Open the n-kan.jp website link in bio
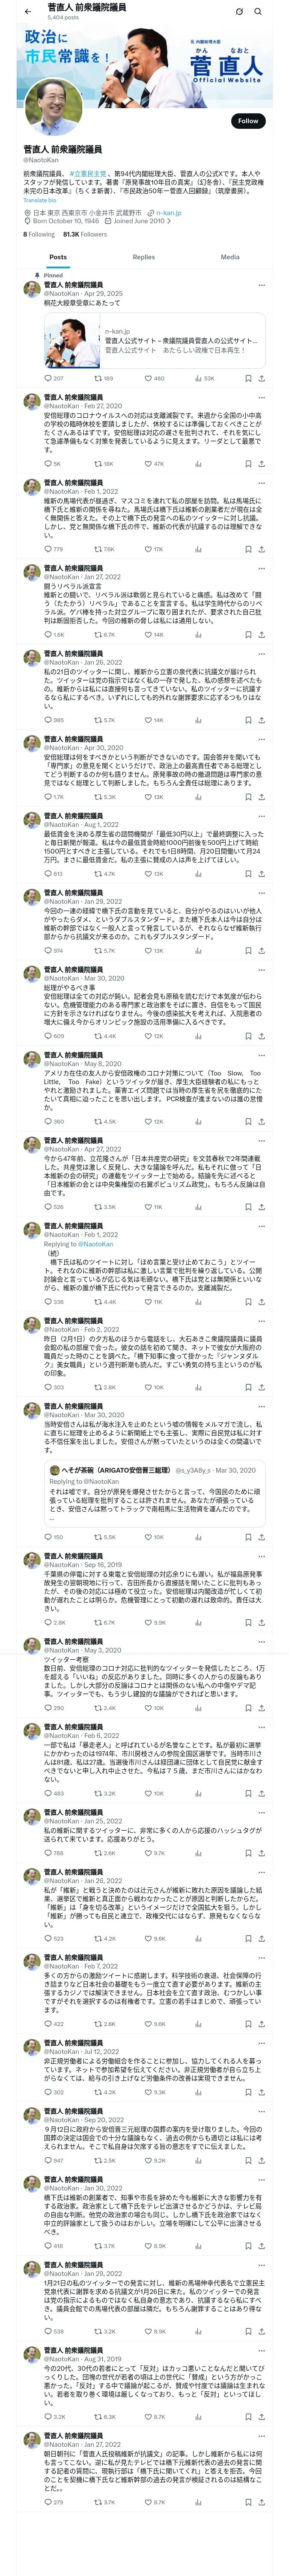The width and height of the screenshot is (289, 2576). click(x=167, y=213)
